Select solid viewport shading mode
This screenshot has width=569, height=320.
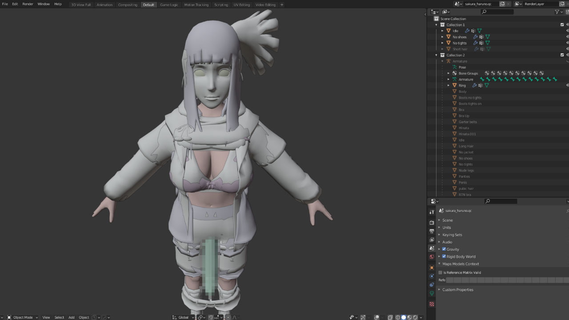coord(404,317)
